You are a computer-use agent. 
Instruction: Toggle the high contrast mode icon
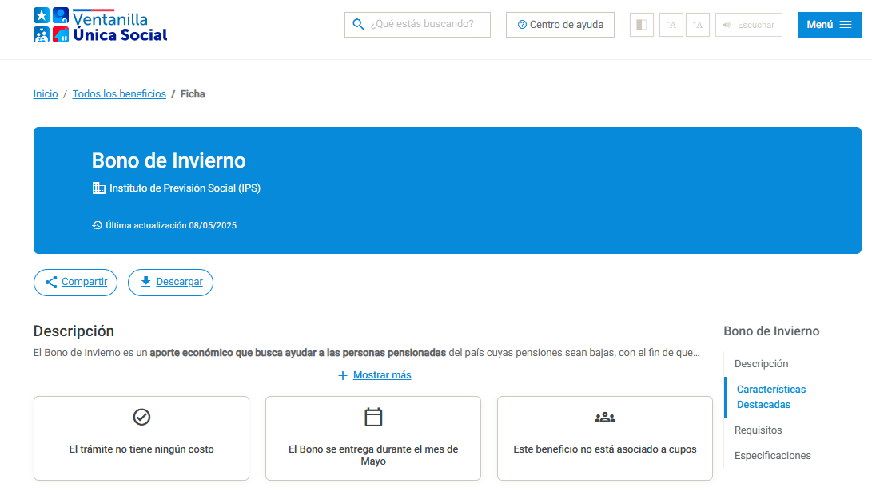(641, 25)
